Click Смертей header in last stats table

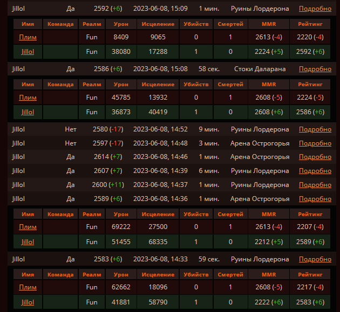coord(230,274)
